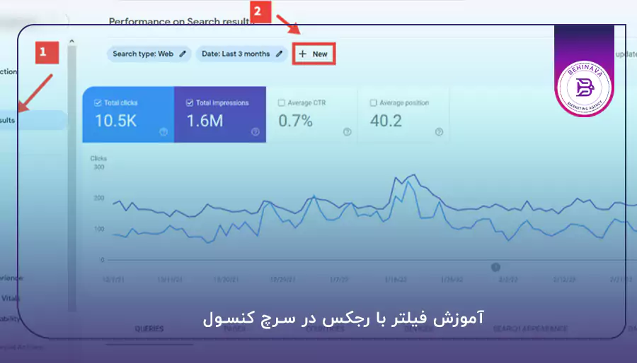Open help icon on Total clicks card

(x=163, y=131)
